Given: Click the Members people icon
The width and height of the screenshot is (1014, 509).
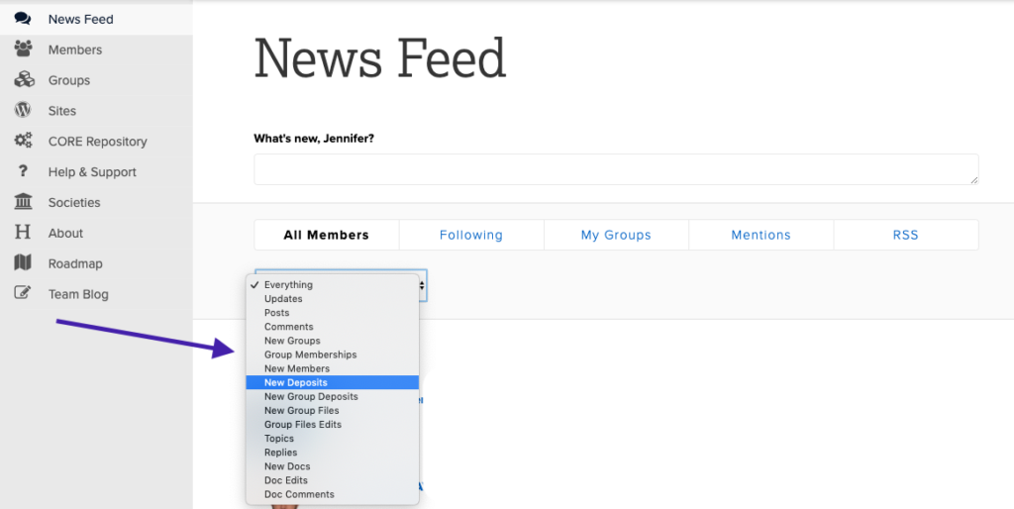Looking at the screenshot, I should [24, 50].
